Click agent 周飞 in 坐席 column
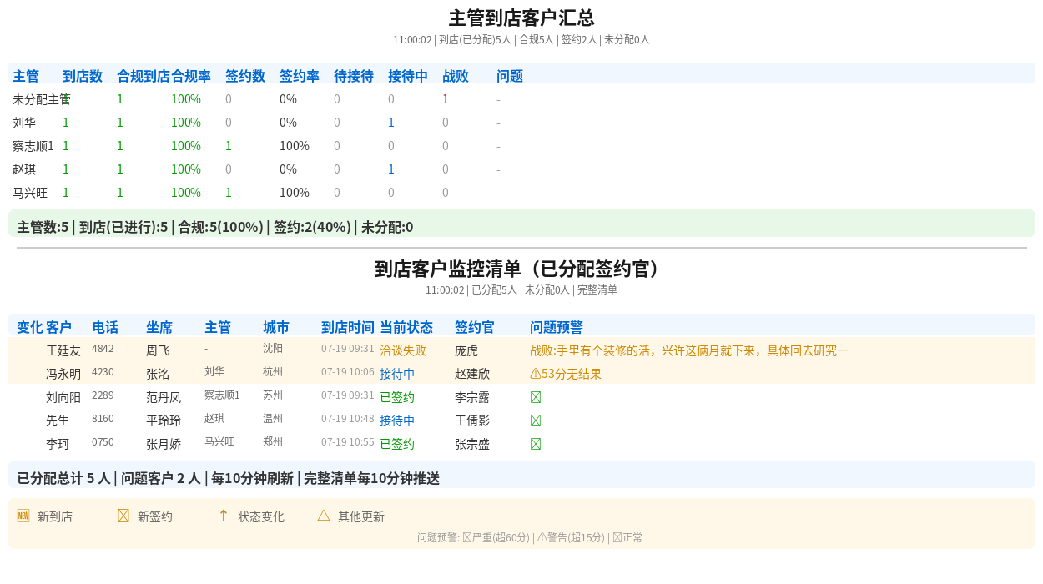 [x=158, y=350]
